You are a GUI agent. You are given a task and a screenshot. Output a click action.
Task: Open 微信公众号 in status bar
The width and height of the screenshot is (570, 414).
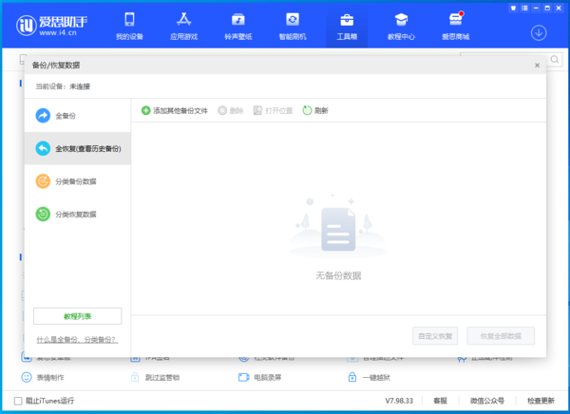pyautogui.click(x=487, y=401)
